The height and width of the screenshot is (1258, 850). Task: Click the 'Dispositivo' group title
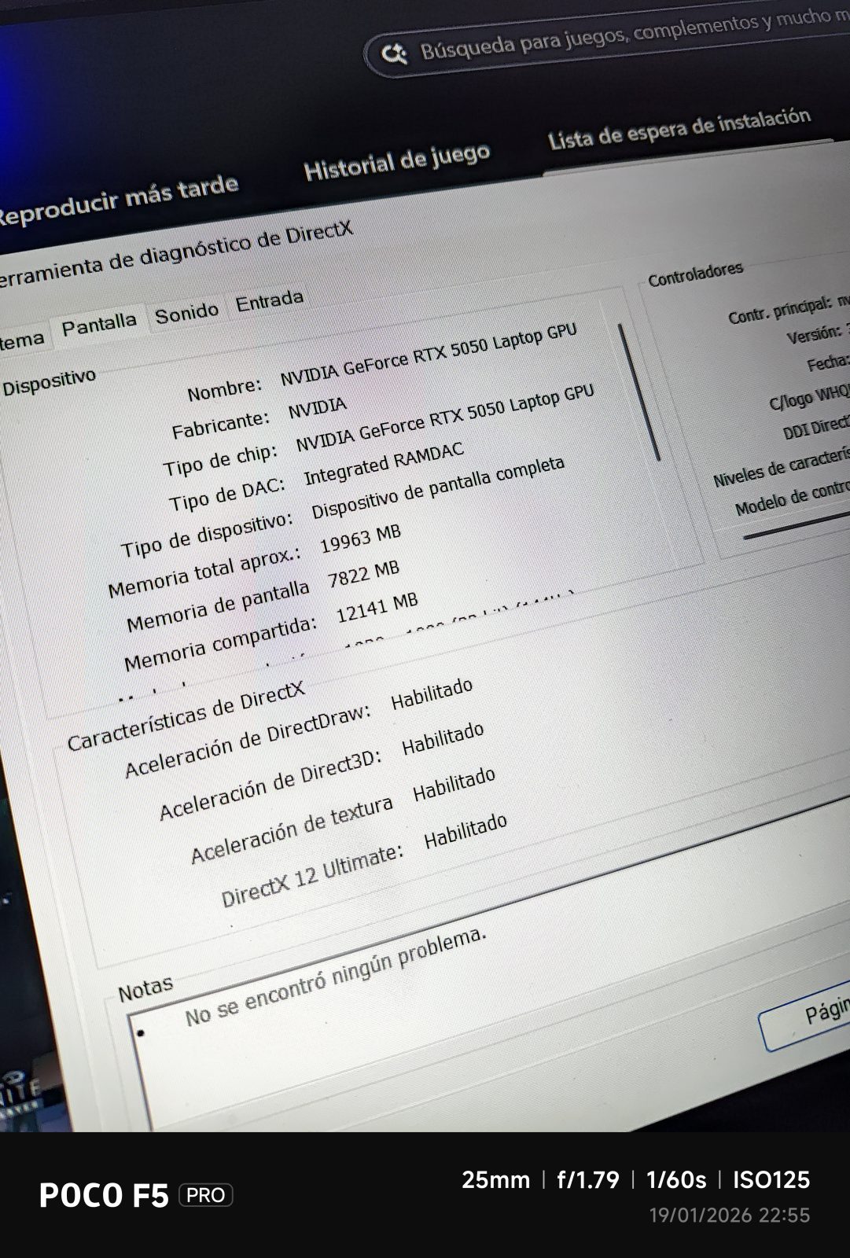[x=49, y=382]
